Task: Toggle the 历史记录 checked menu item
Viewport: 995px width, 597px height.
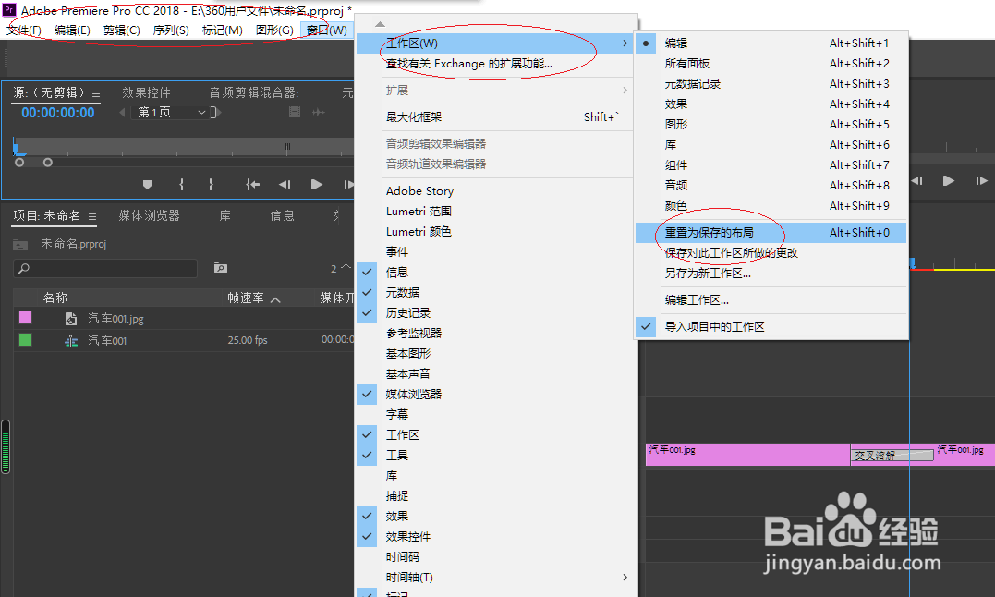Action: pyautogui.click(x=495, y=312)
